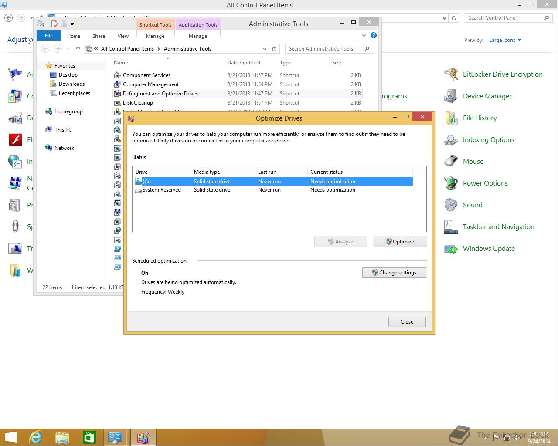Screen dimensions: 558x446
Task: Open recent locations dropdown in Explorer
Action: tap(68, 49)
